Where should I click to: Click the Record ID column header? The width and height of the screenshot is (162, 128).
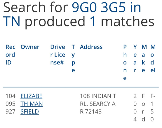[x=11, y=55]
